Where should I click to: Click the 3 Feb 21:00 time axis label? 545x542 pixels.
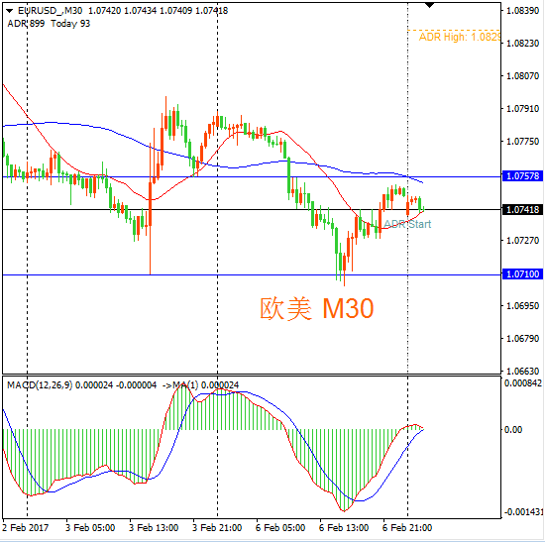click(x=217, y=528)
